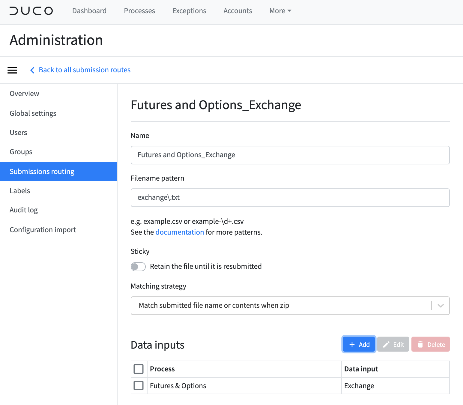Click the Add data input button
The width and height of the screenshot is (463, 405).
click(359, 344)
